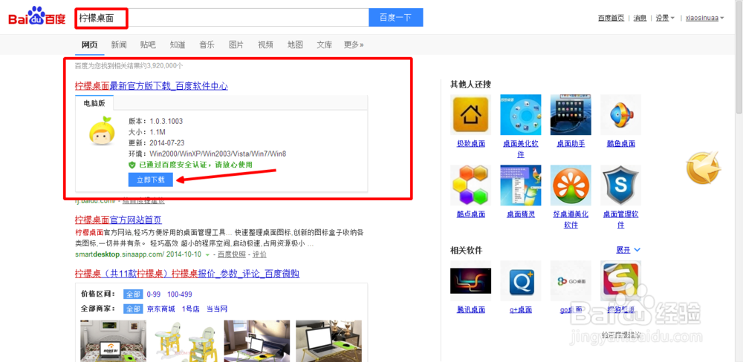Open the 桌面精灵 text link

pos(521,214)
